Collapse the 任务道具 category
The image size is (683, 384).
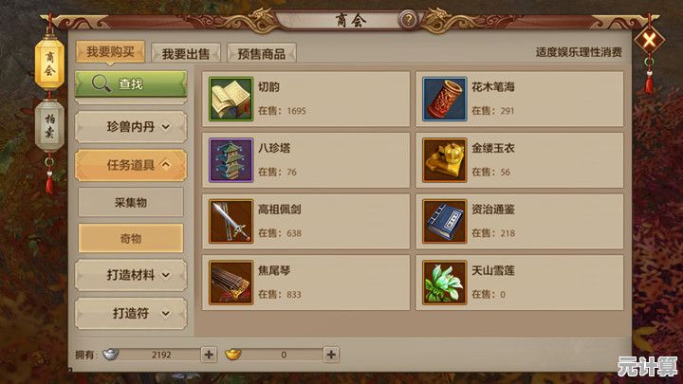pos(131,165)
